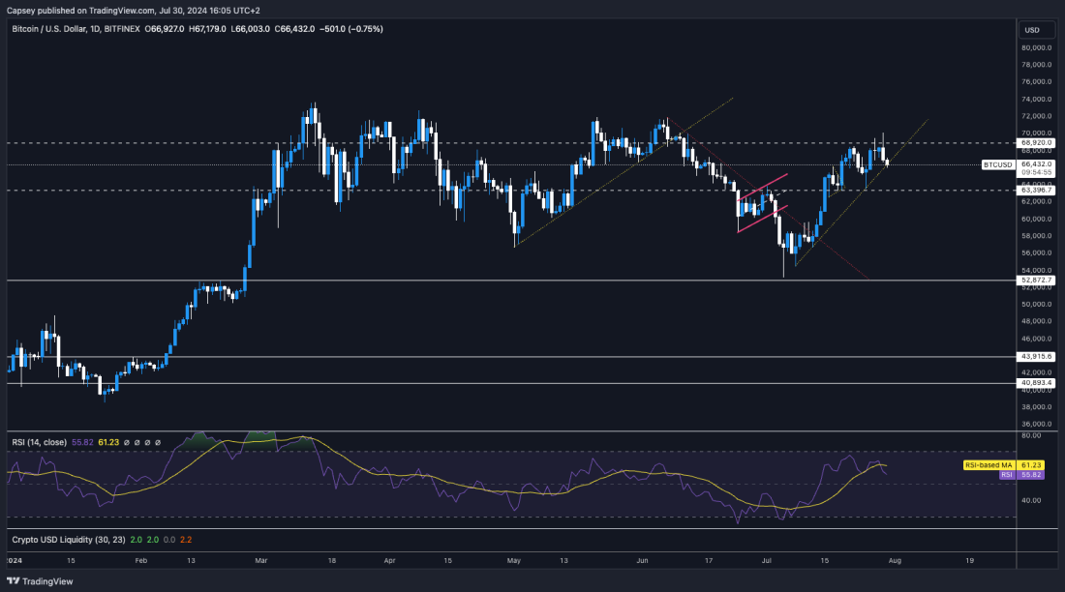Toggle the last hidden ø value beside RSI
Image resolution: width=1065 pixels, height=592 pixels.
tap(158, 442)
